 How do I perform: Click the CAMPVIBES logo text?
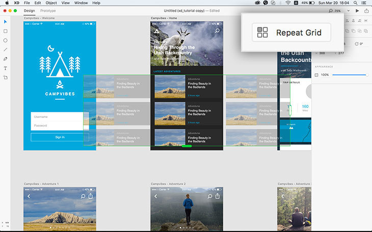pyautogui.click(x=60, y=94)
